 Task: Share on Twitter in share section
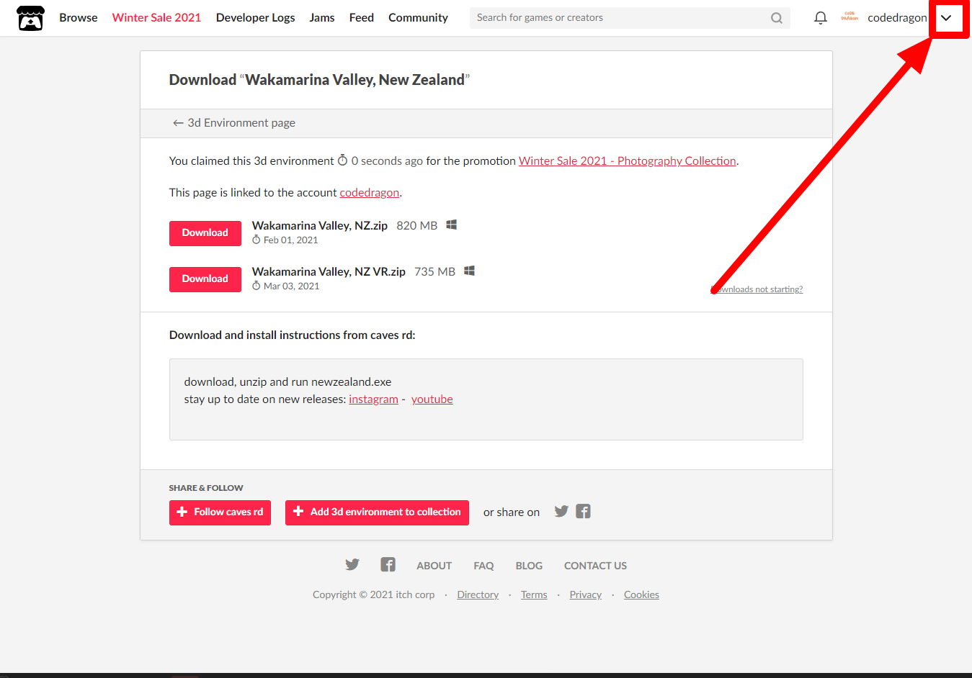(x=561, y=512)
